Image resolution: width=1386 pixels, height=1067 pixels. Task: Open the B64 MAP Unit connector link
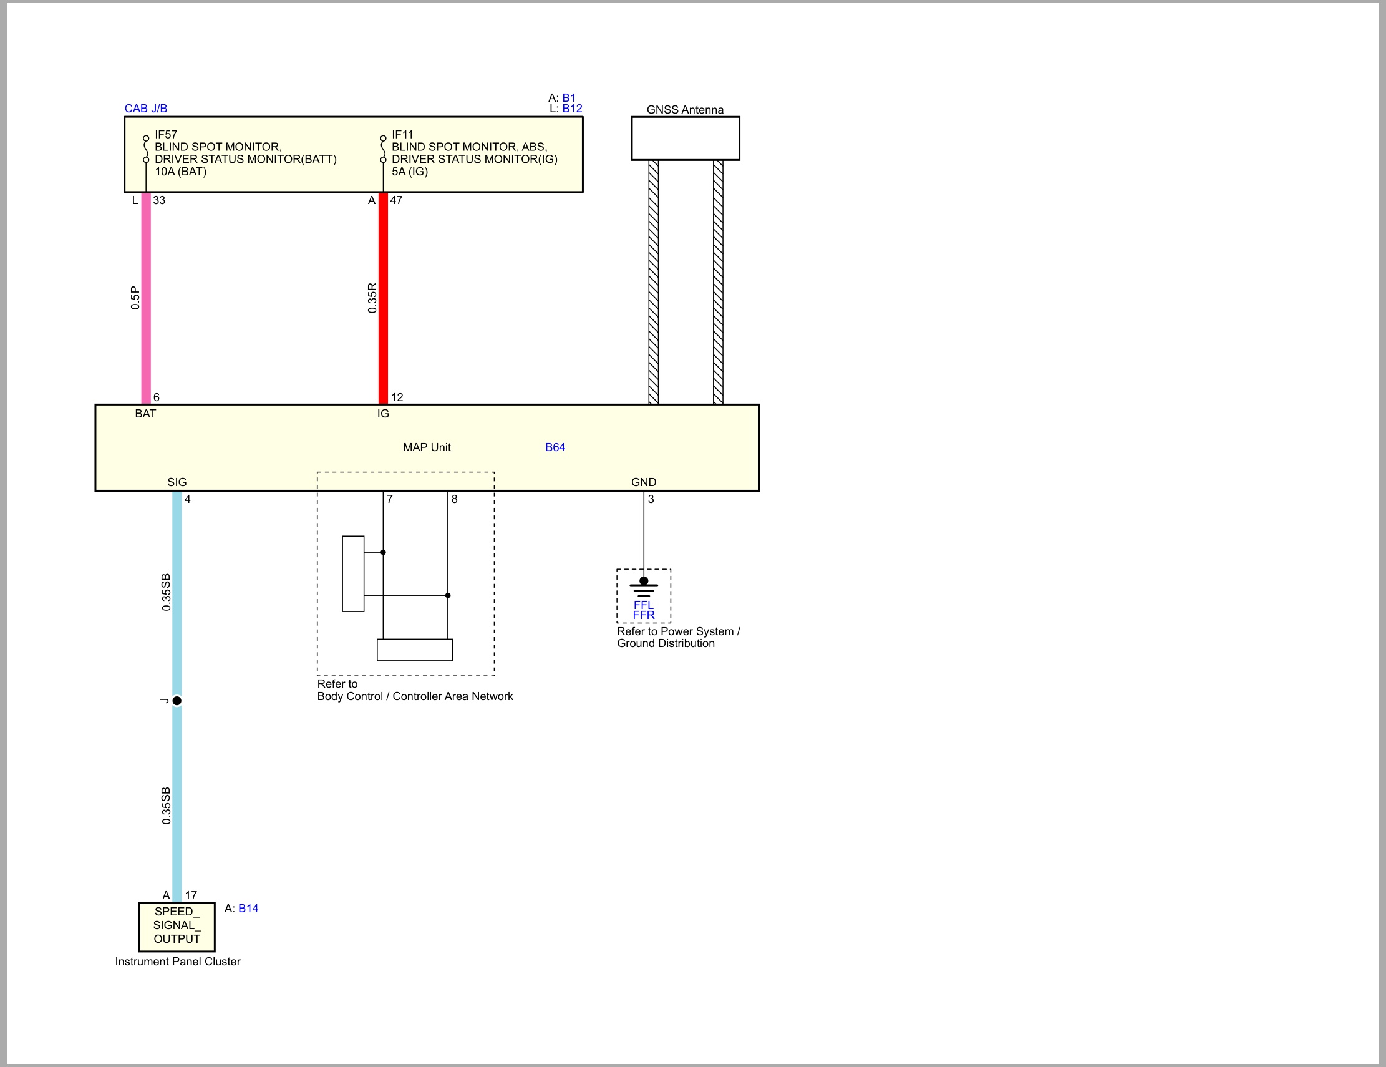[555, 447]
